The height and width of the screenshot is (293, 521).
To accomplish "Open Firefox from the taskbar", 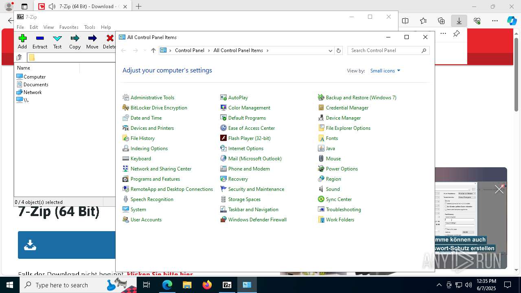I will tap(207, 285).
